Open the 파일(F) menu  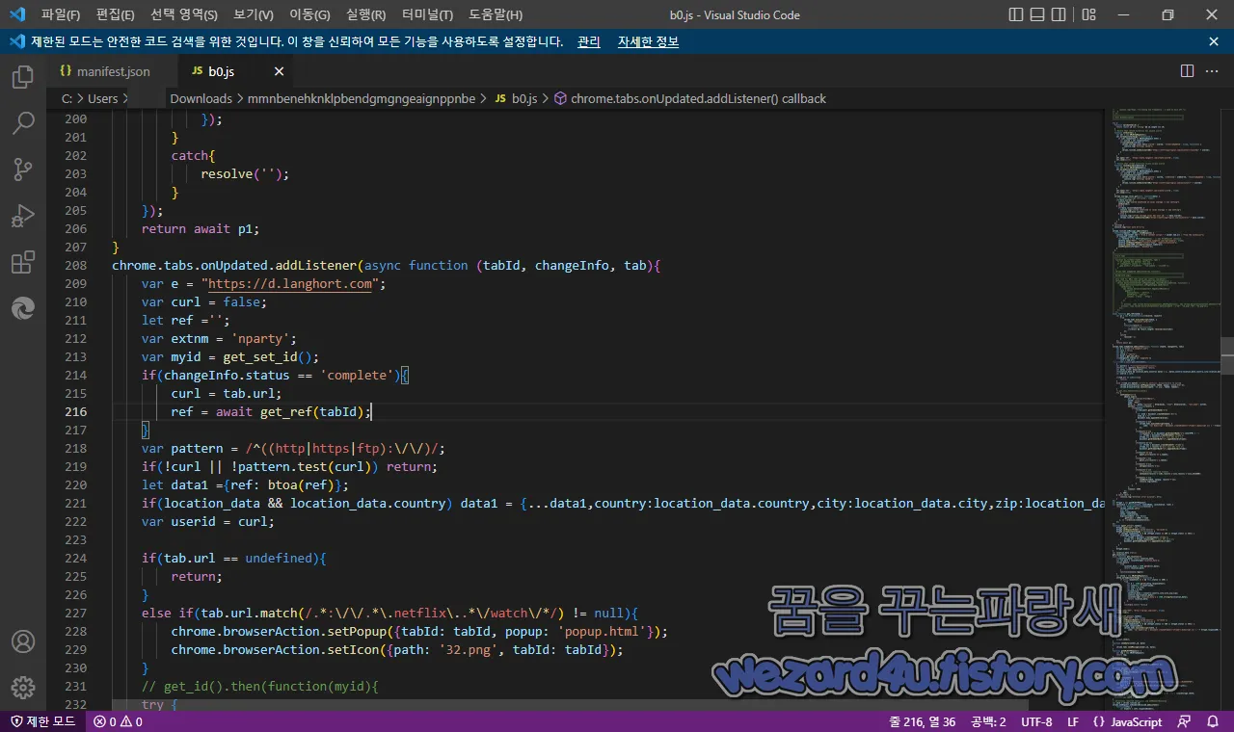(x=61, y=14)
